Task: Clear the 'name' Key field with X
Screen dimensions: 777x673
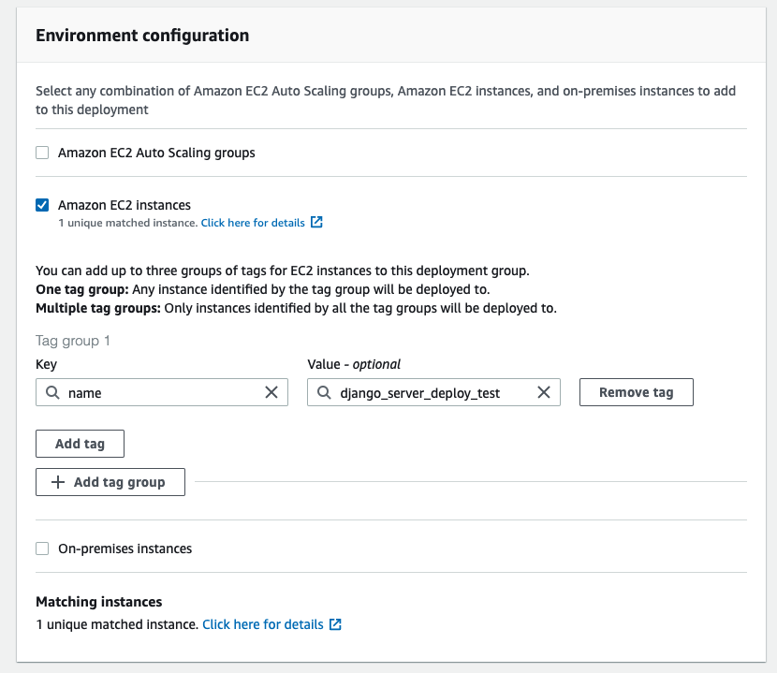Action: point(271,392)
